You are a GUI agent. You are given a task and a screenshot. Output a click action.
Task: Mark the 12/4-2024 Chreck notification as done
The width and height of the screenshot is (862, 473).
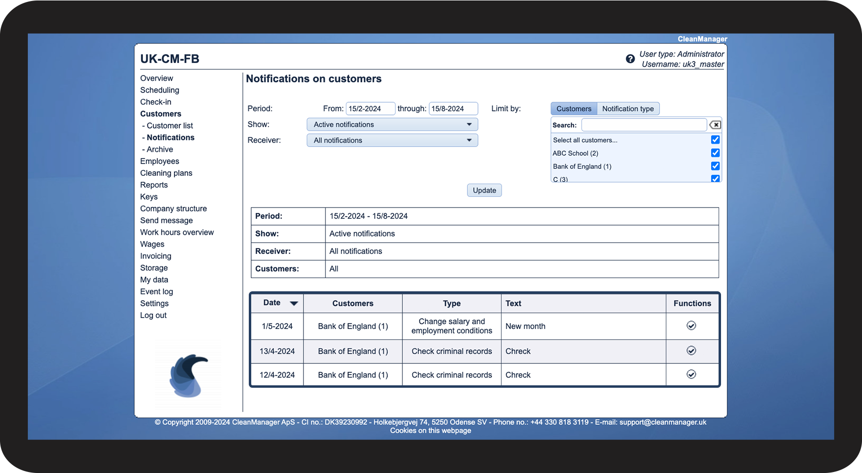pos(691,374)
